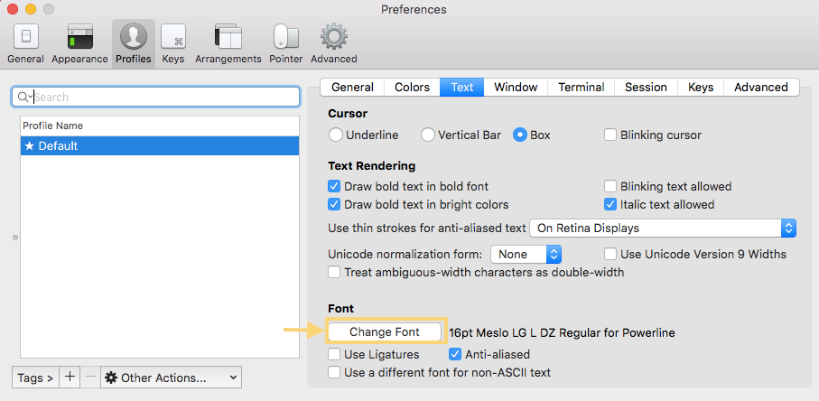The width and height of the screenshot is (819, 401).
Task: Expand Unicode normalization form dropdown
Action: (526, 255)
